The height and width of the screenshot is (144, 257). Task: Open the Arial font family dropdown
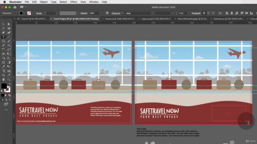pyautogui.click(x=152, y=13)
